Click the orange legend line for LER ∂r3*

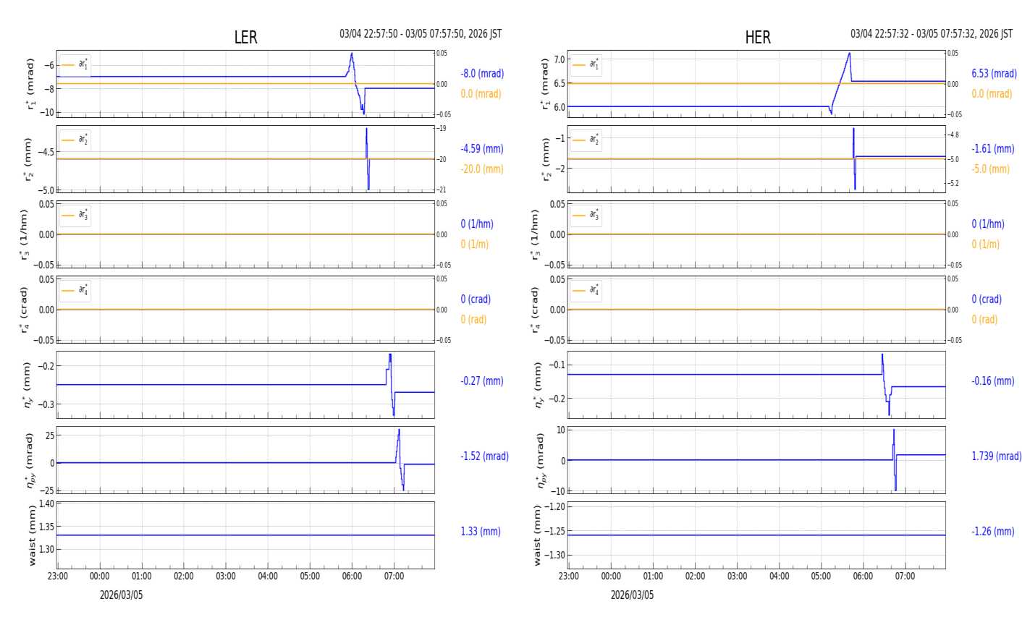point(69,216)
